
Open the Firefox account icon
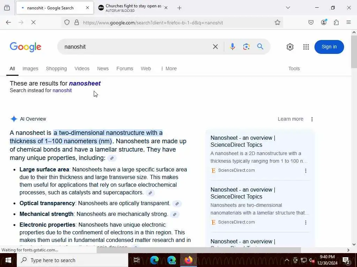pyautogui.click(x=324, y=22)
